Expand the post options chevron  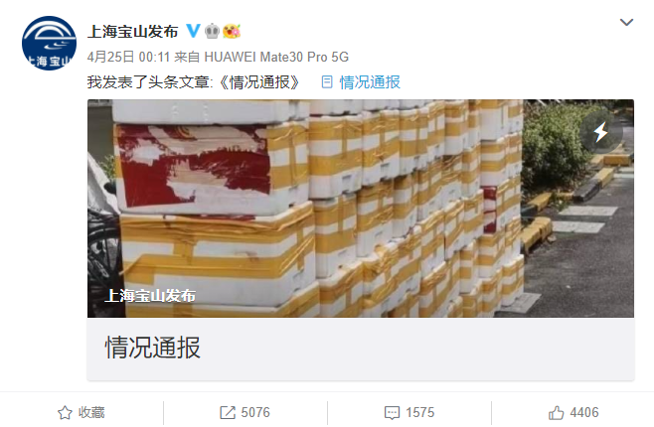(x=626, y=22)
